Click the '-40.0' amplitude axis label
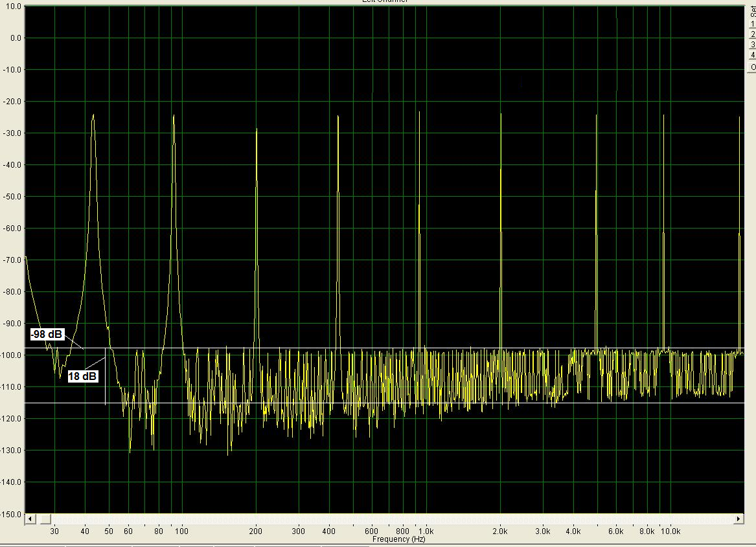756x547 pixels. click(12, 165)
